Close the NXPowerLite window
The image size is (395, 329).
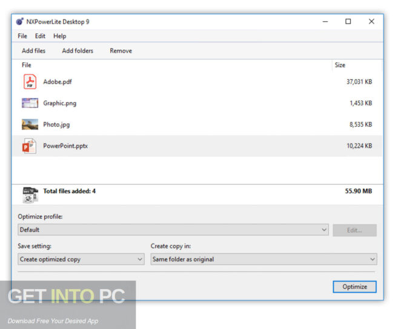click(x=371, y=22)
